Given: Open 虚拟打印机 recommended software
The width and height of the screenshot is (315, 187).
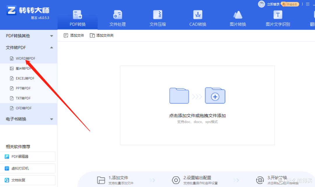Looking at the screenshot, I should click(x=27, y=168).
